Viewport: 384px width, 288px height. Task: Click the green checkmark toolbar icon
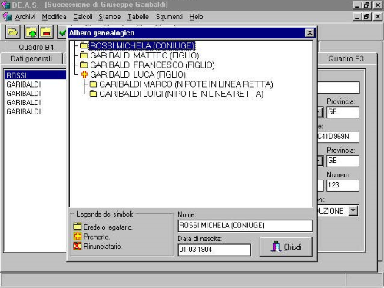[x=62, y=32]
